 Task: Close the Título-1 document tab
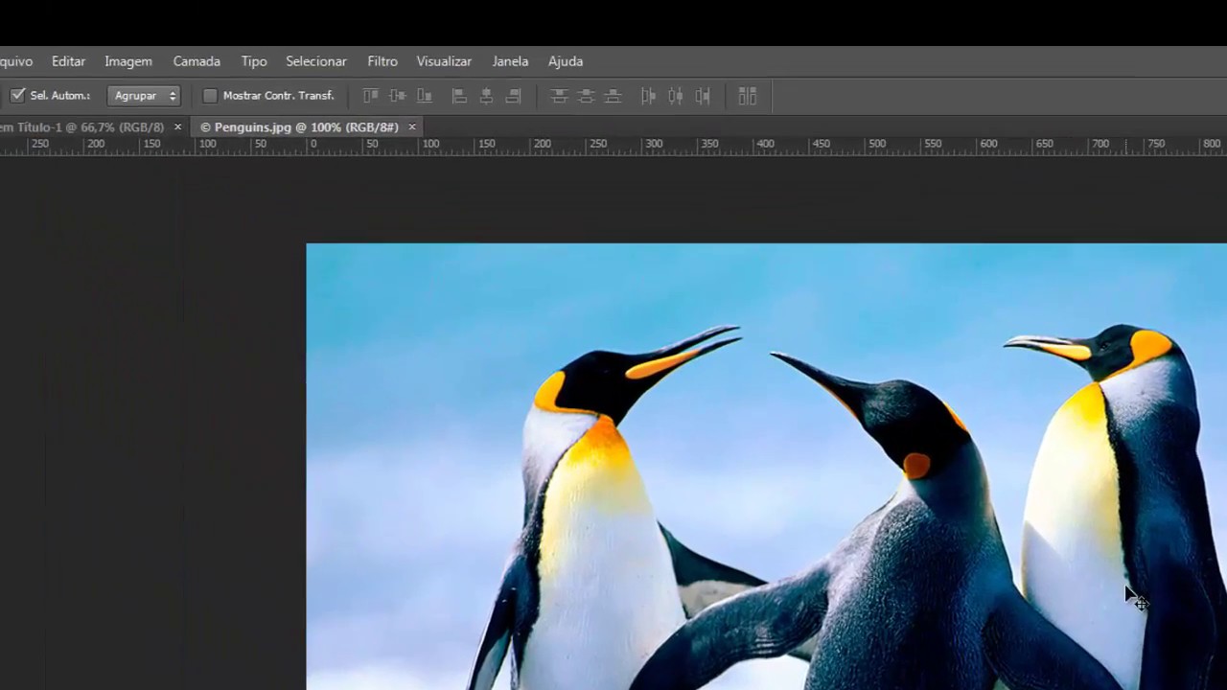(x=177, y=126)
